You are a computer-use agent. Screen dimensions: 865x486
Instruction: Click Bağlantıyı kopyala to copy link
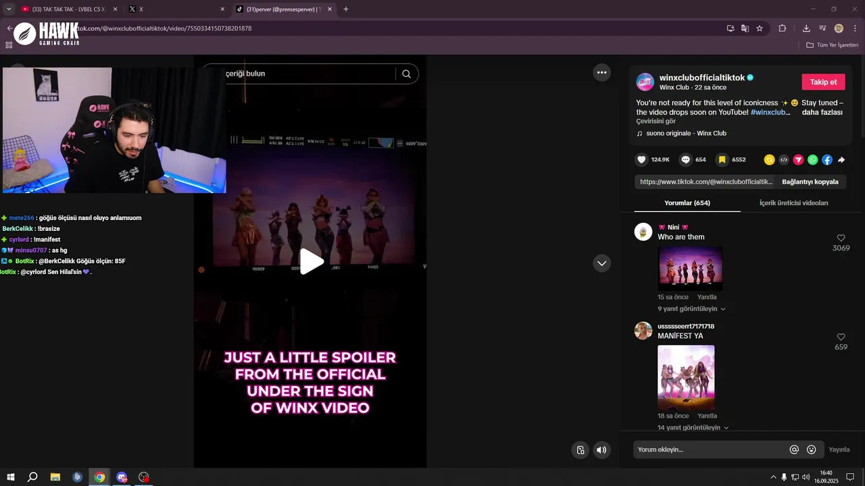tap(810, 182)
